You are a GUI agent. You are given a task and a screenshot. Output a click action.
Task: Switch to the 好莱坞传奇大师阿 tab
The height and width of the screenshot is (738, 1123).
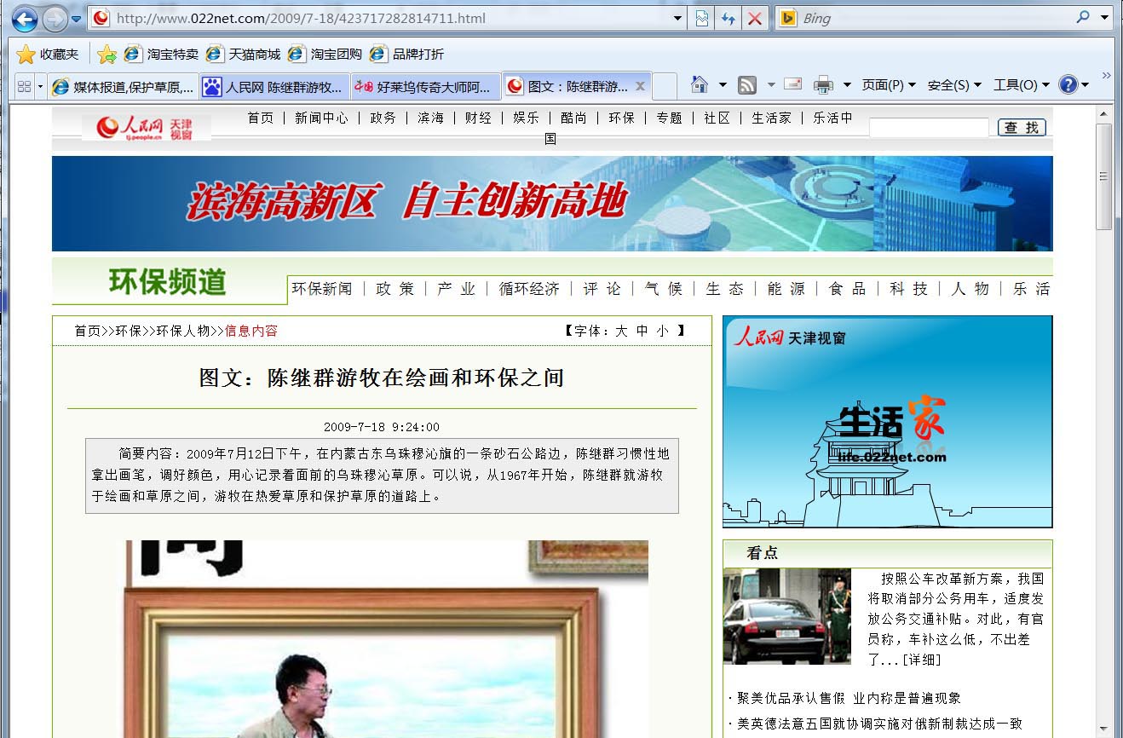pyautogui.click(x=426, y=86)
